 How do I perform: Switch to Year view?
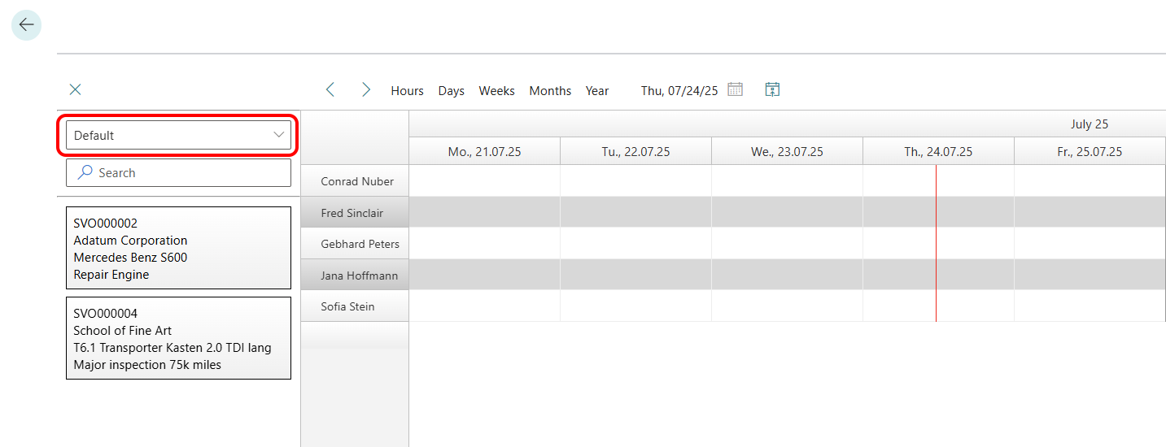(597, 91)
